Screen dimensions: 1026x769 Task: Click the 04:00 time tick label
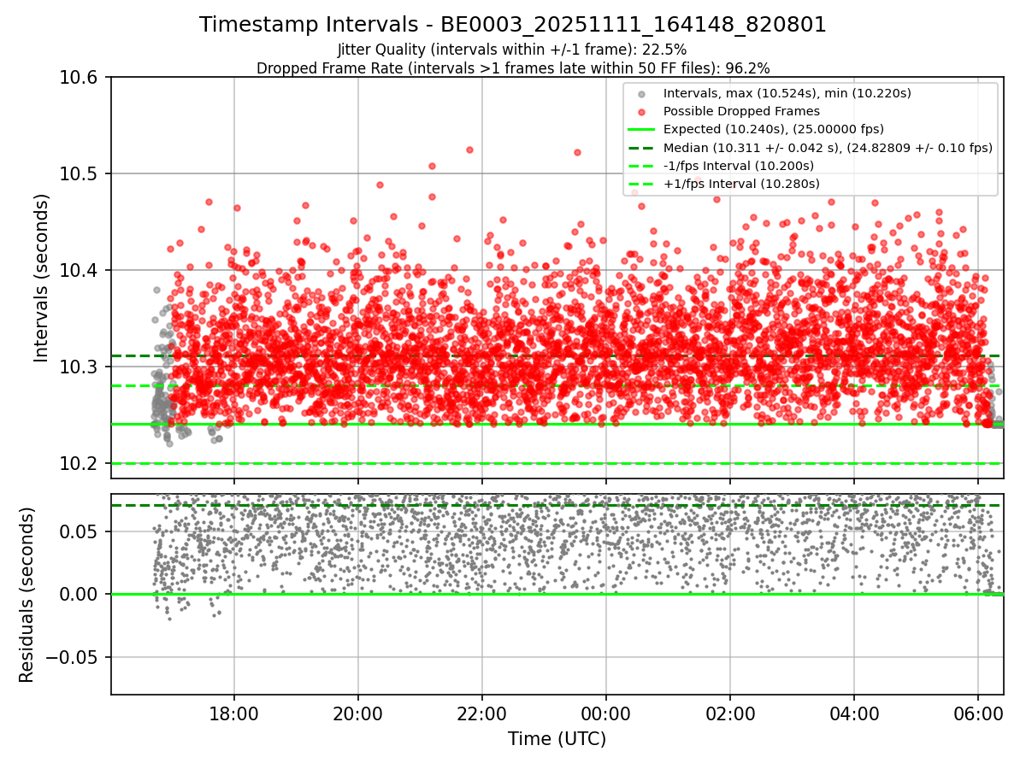pos(854,713)
